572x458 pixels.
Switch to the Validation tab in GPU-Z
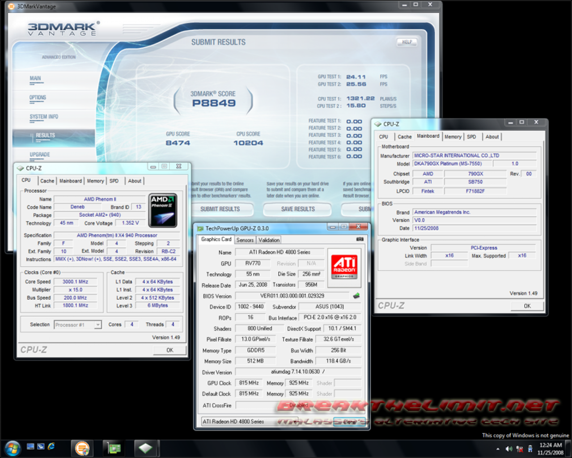click(x=269, y=240)
